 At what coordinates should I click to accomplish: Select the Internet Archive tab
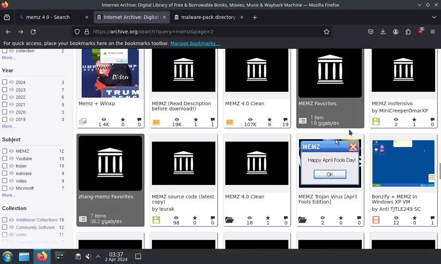pos(131,17)
